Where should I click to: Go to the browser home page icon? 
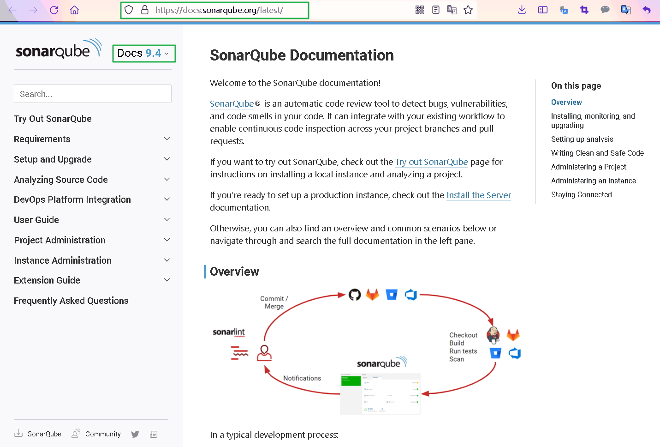(74, 10)
